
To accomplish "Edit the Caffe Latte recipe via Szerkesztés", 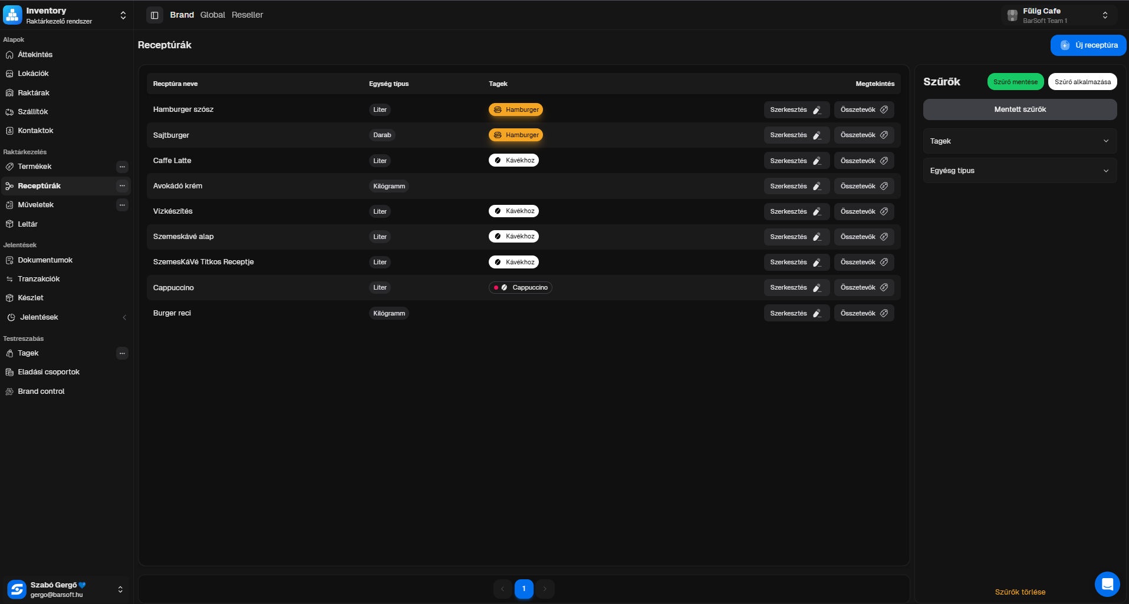I will 796,161.
